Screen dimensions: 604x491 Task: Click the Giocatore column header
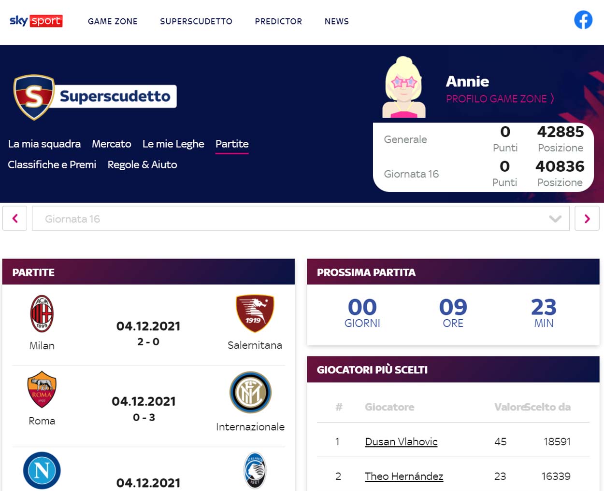point(389,407)
